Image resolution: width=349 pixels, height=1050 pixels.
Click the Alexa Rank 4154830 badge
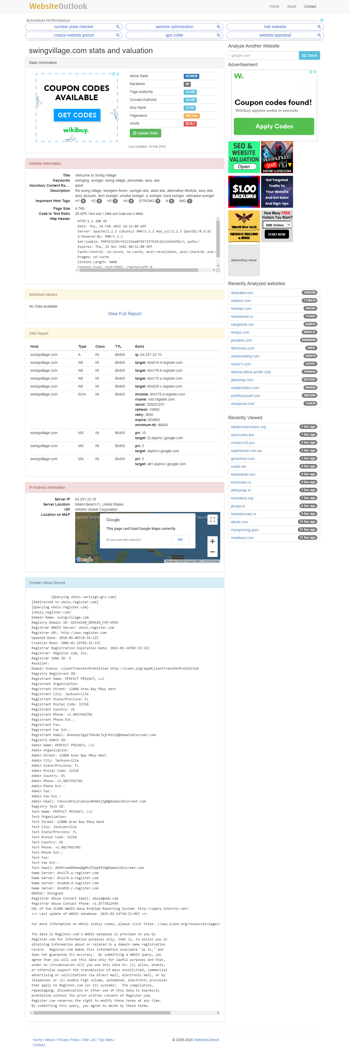[x=191, y=76]
